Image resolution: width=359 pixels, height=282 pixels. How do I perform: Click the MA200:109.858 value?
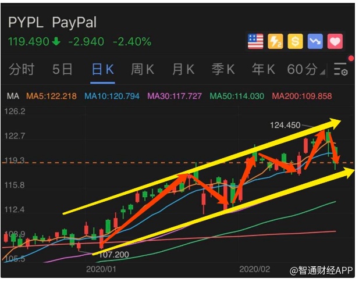point(302,96)
